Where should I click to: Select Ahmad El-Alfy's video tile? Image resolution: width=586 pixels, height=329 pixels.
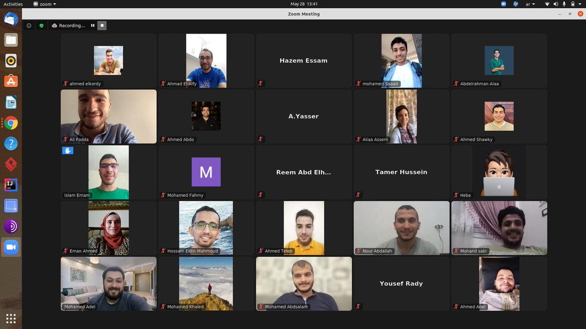point(206,60)
